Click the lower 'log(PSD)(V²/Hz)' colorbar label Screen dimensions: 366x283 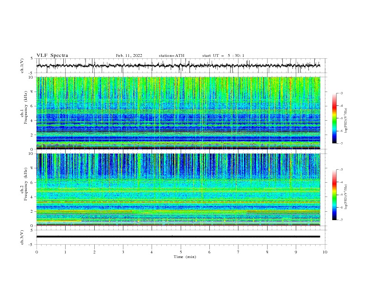pos(346,197)
